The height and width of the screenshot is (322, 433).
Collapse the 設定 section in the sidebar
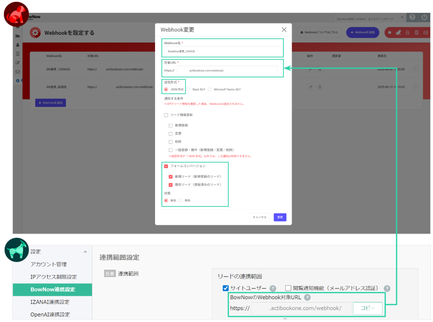click(85, 252)
